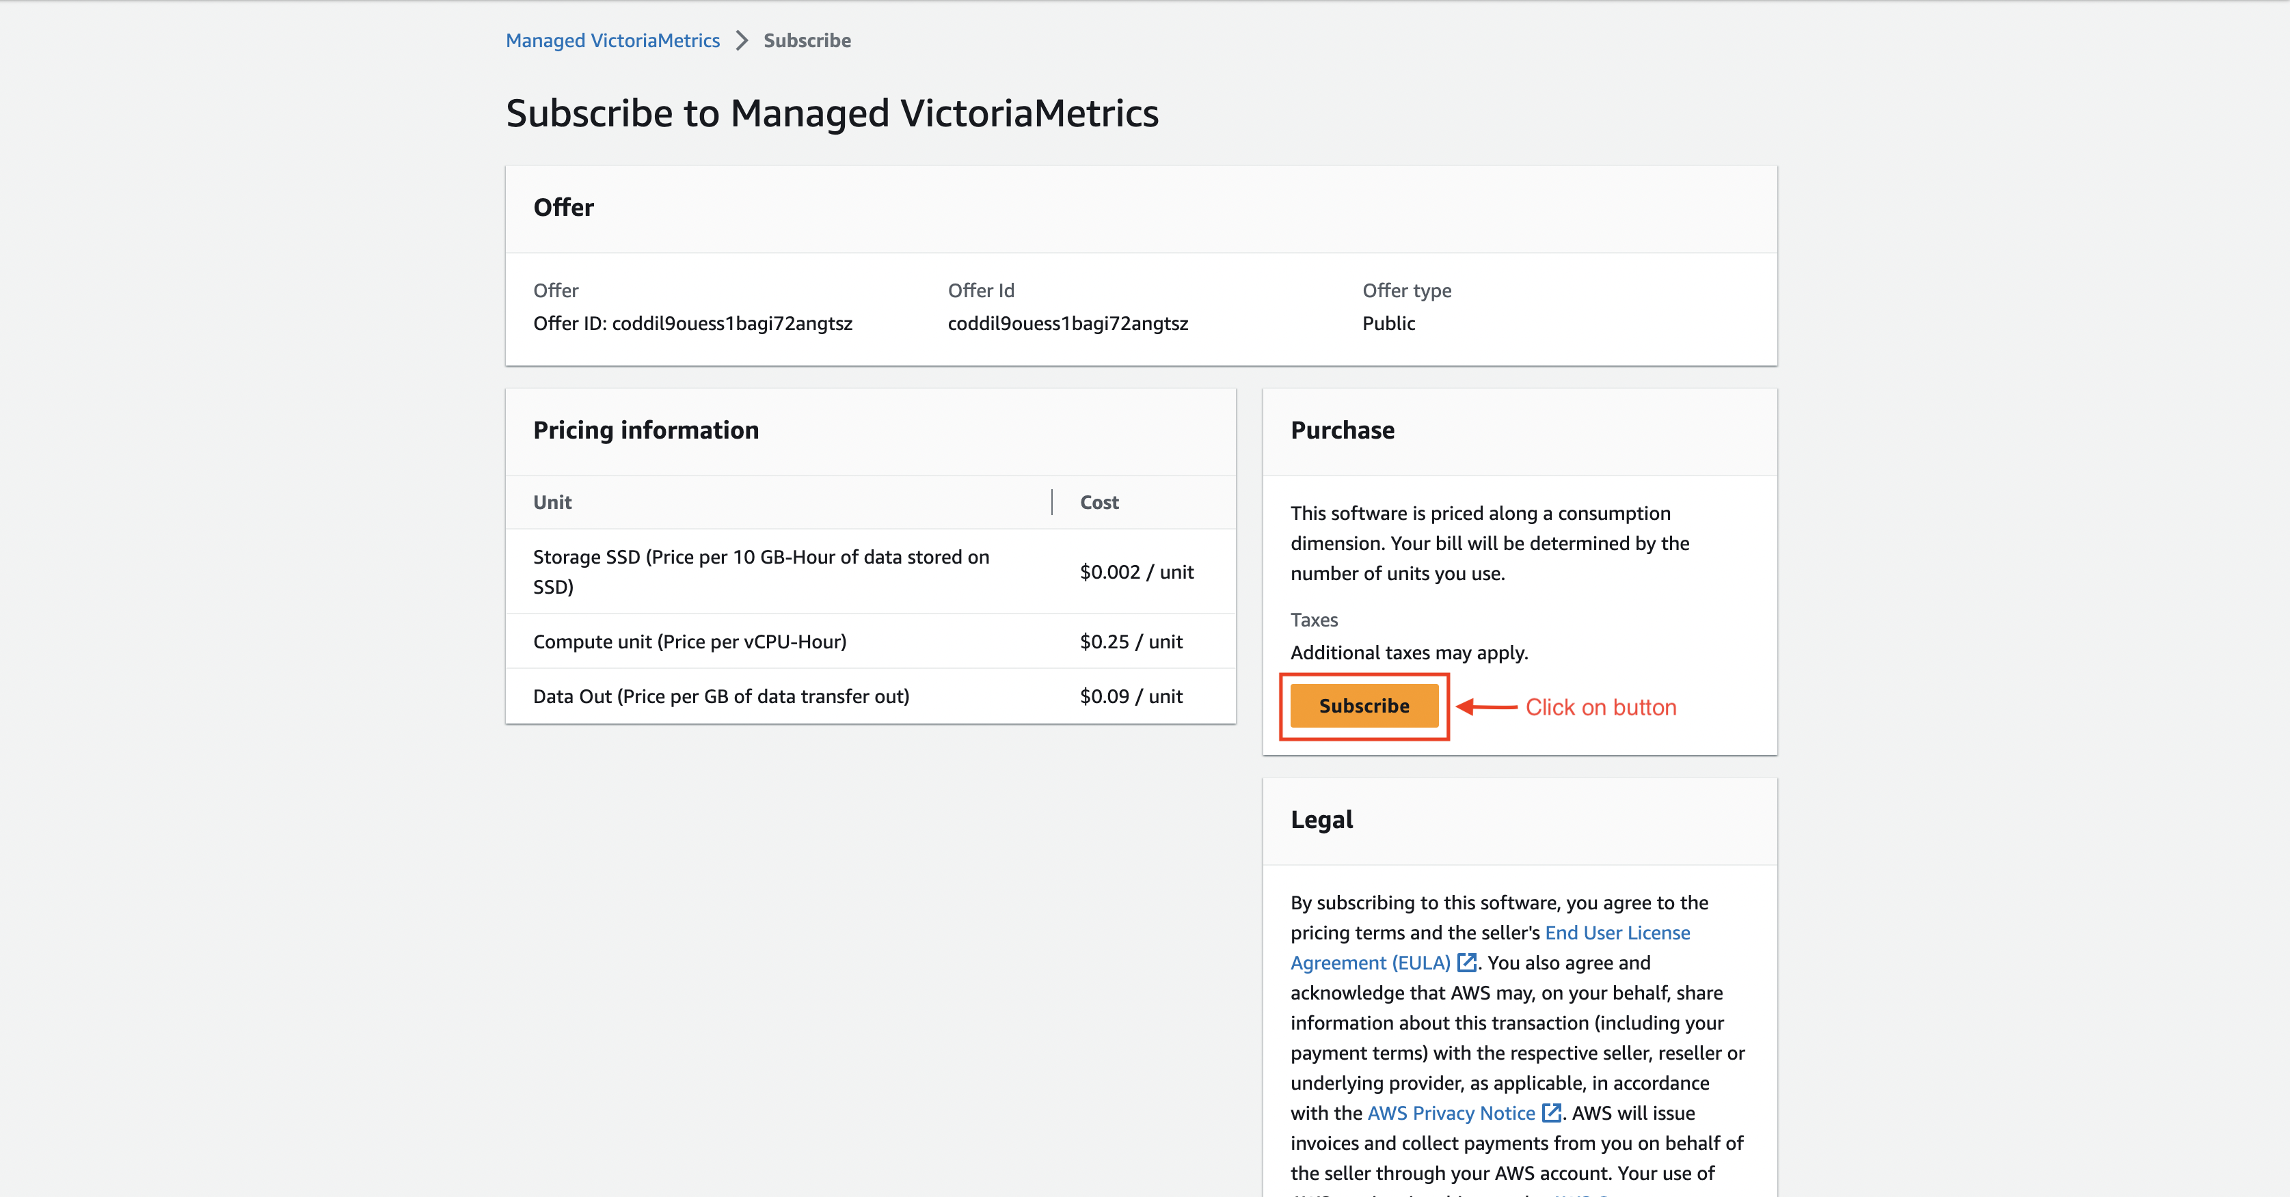Select the Cost column header
This screenshot has height=1197, width=2290.
[1100, 502]
